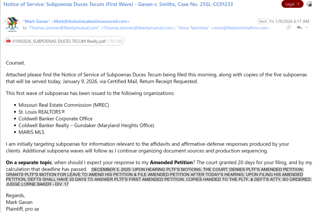The height and width of the screenshot is (213, 315).
Task: Click the reply arrow icon
Action: pyautogui.click(x=299, y=27)
